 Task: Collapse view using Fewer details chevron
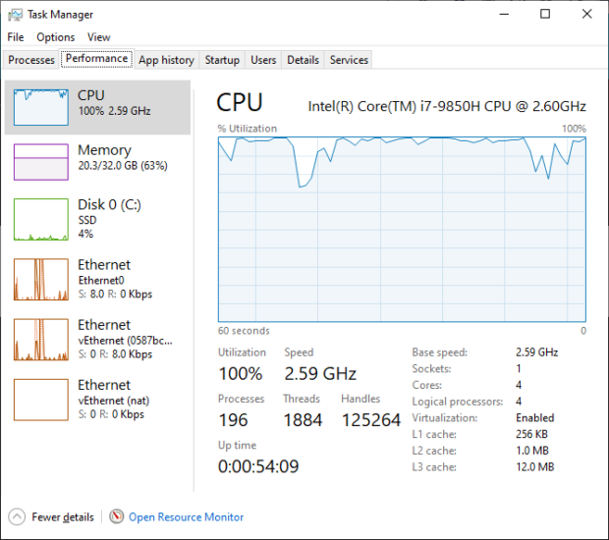point(17,516)
